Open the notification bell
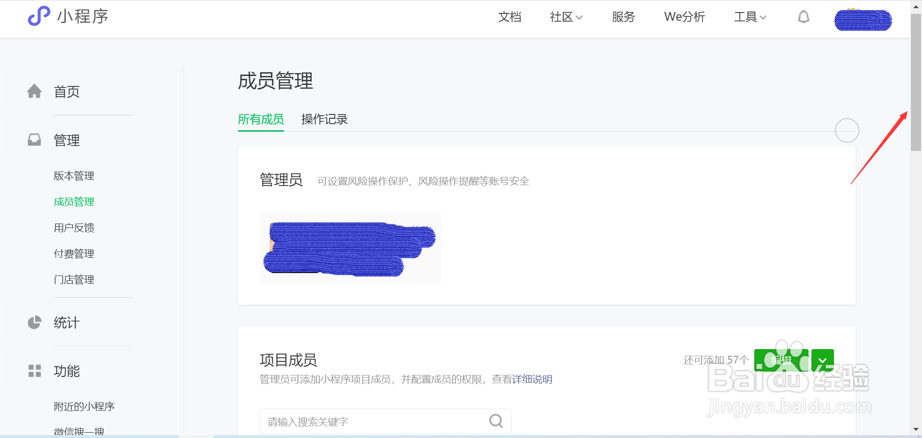The height and width of the screenshot is (438, 922). [804, 17]
